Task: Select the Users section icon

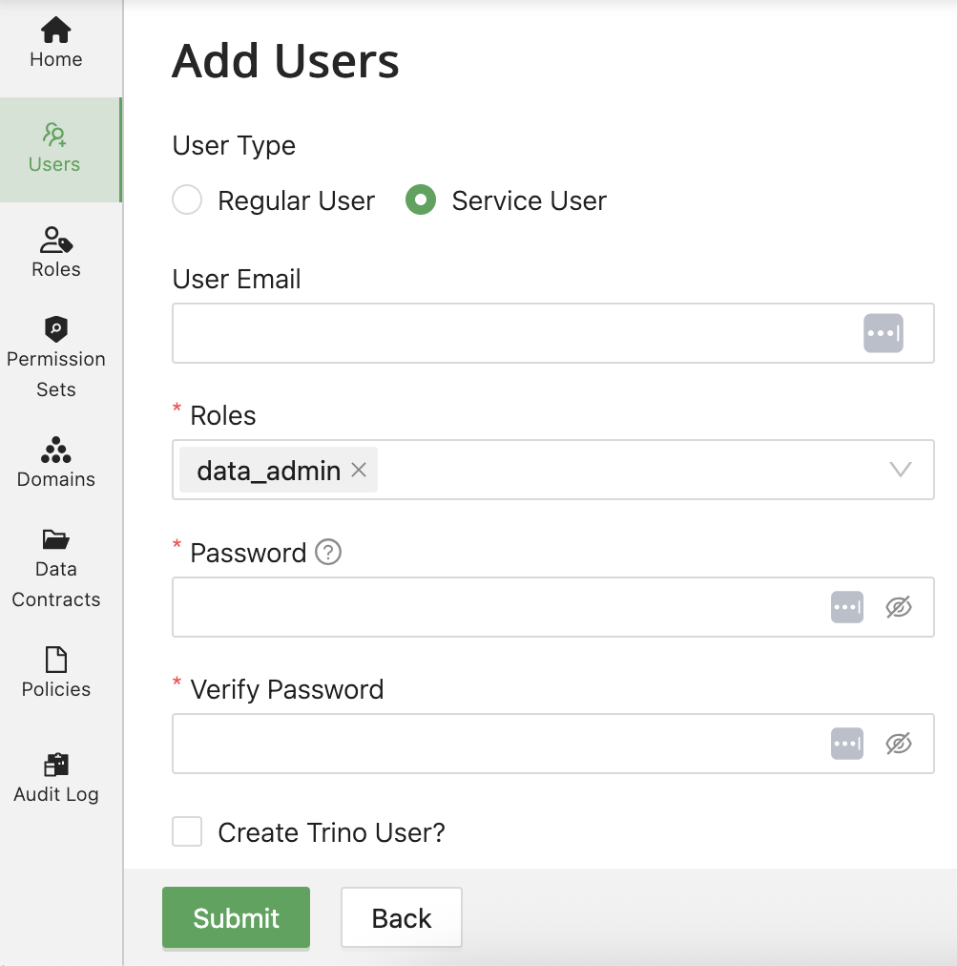Action: (x=54, y=136)
